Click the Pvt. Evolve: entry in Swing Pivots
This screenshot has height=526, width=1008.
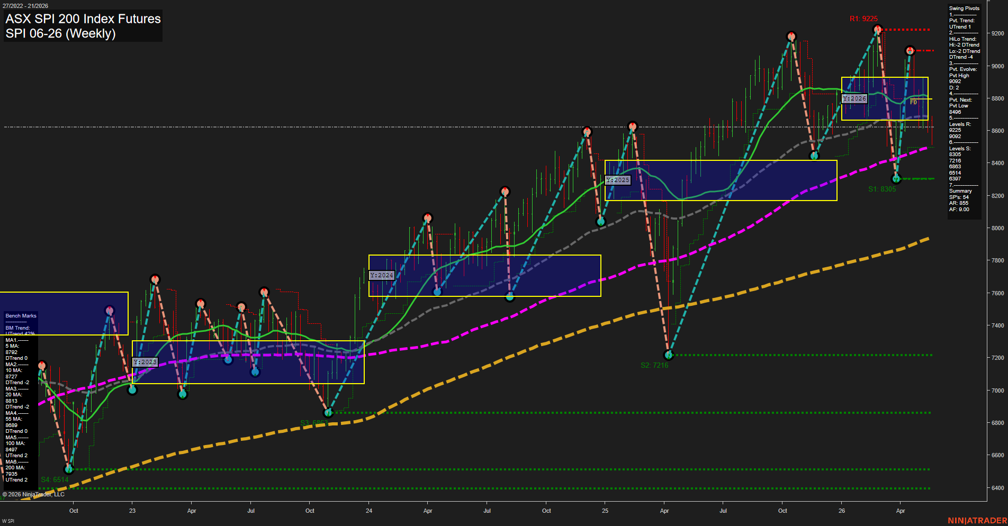click(x=963, y=69)
